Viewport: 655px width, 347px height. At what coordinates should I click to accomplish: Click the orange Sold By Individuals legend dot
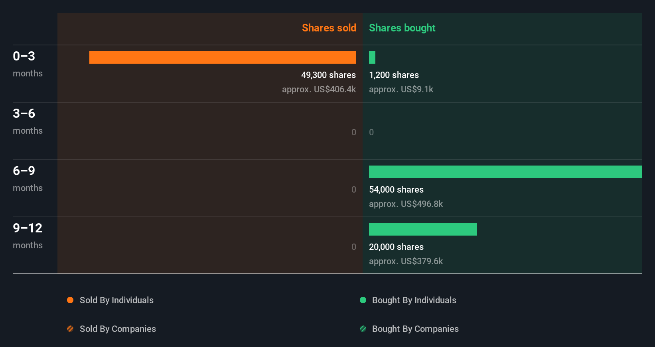pos(70,300)
